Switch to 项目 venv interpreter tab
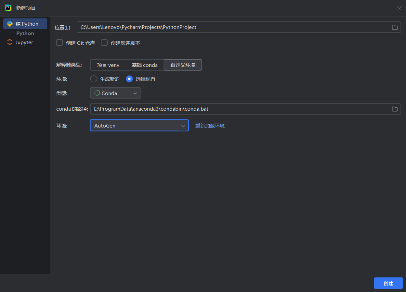This screenshot has height=292, width=406. click(x=108, y=65)
